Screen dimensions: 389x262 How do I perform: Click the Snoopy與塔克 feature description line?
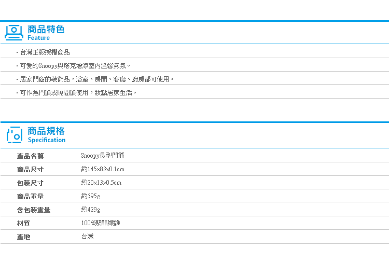(x=75, y=66)
